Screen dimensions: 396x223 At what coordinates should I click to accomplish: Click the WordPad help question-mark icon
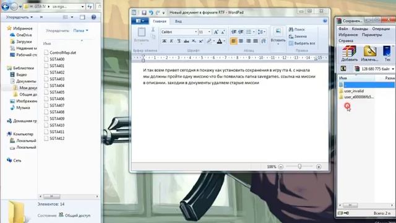[x=325, y=21]
